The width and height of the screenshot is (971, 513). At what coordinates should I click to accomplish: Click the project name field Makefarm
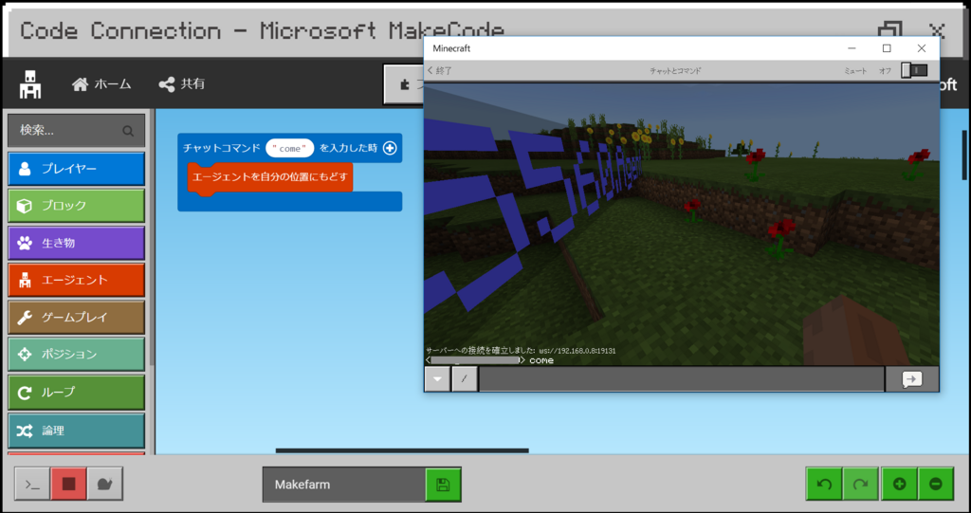pos(343,485)
